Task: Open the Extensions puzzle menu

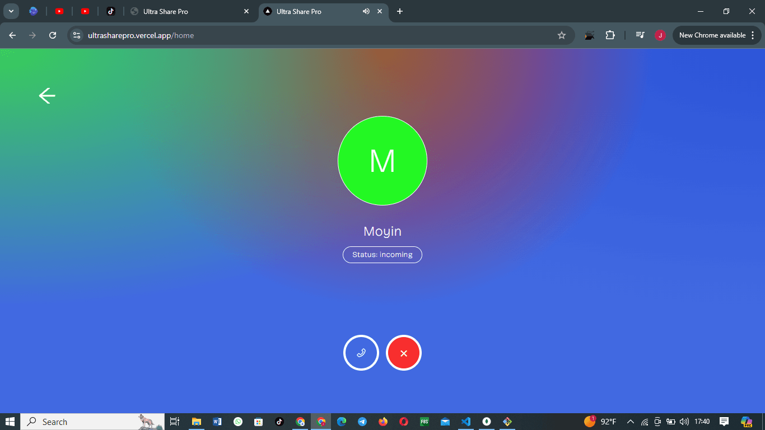Action: pyautogui.click(x=610, y=35)
